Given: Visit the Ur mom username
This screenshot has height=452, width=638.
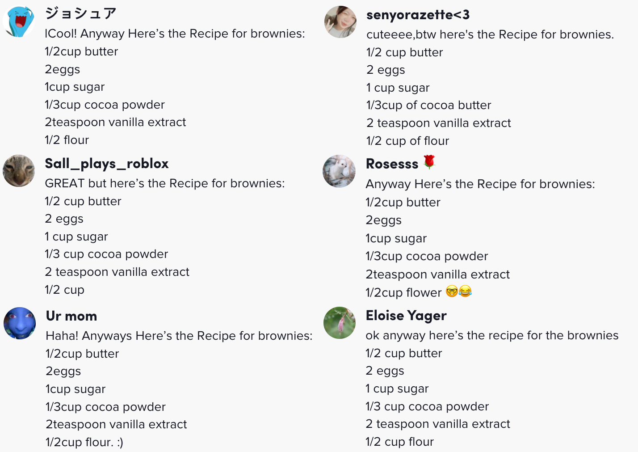Looking at the screenshot, I should click(71, 316).
